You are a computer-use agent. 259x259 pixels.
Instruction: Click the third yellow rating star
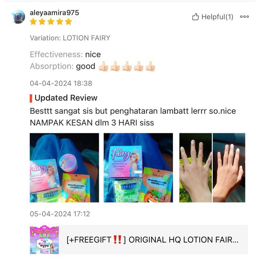pos(51,22)
